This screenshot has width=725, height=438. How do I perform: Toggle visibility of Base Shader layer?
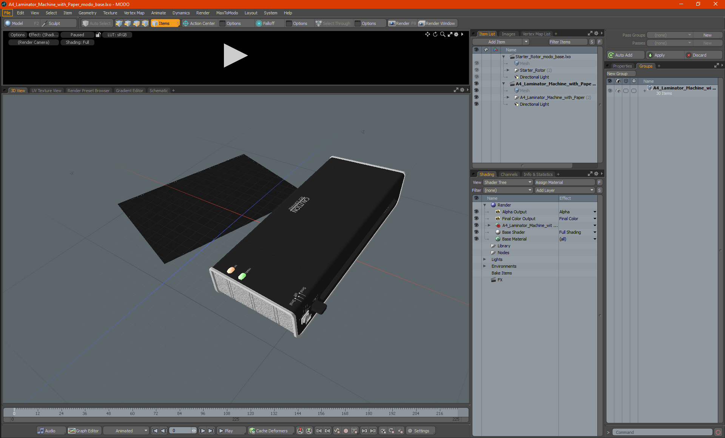(476, 232)
